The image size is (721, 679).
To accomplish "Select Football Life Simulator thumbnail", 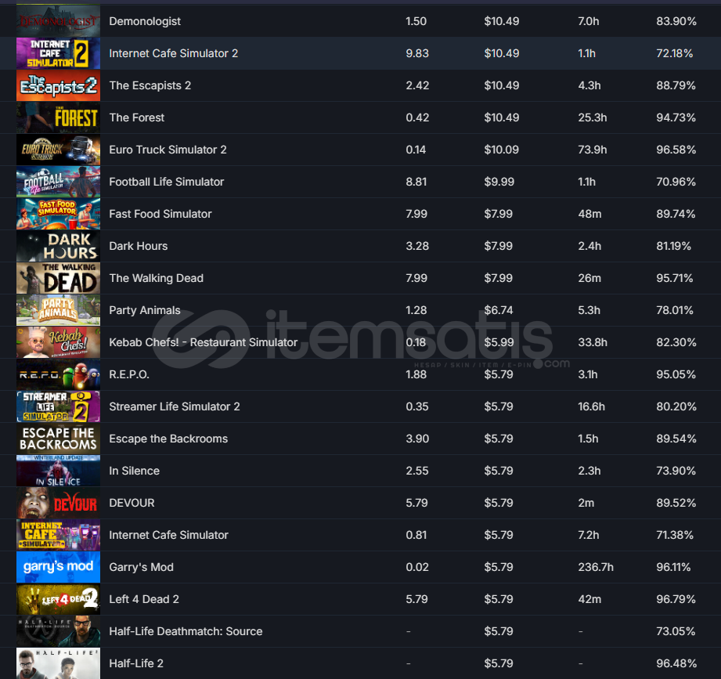I will pyautogui.click(x=58, y=182).
